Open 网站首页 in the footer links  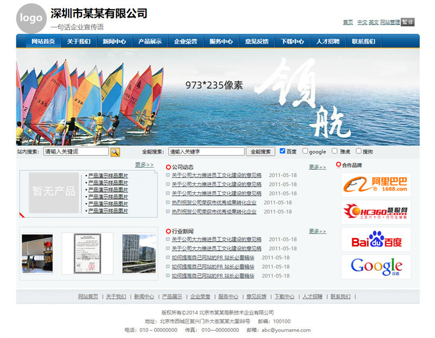[88, 297]
